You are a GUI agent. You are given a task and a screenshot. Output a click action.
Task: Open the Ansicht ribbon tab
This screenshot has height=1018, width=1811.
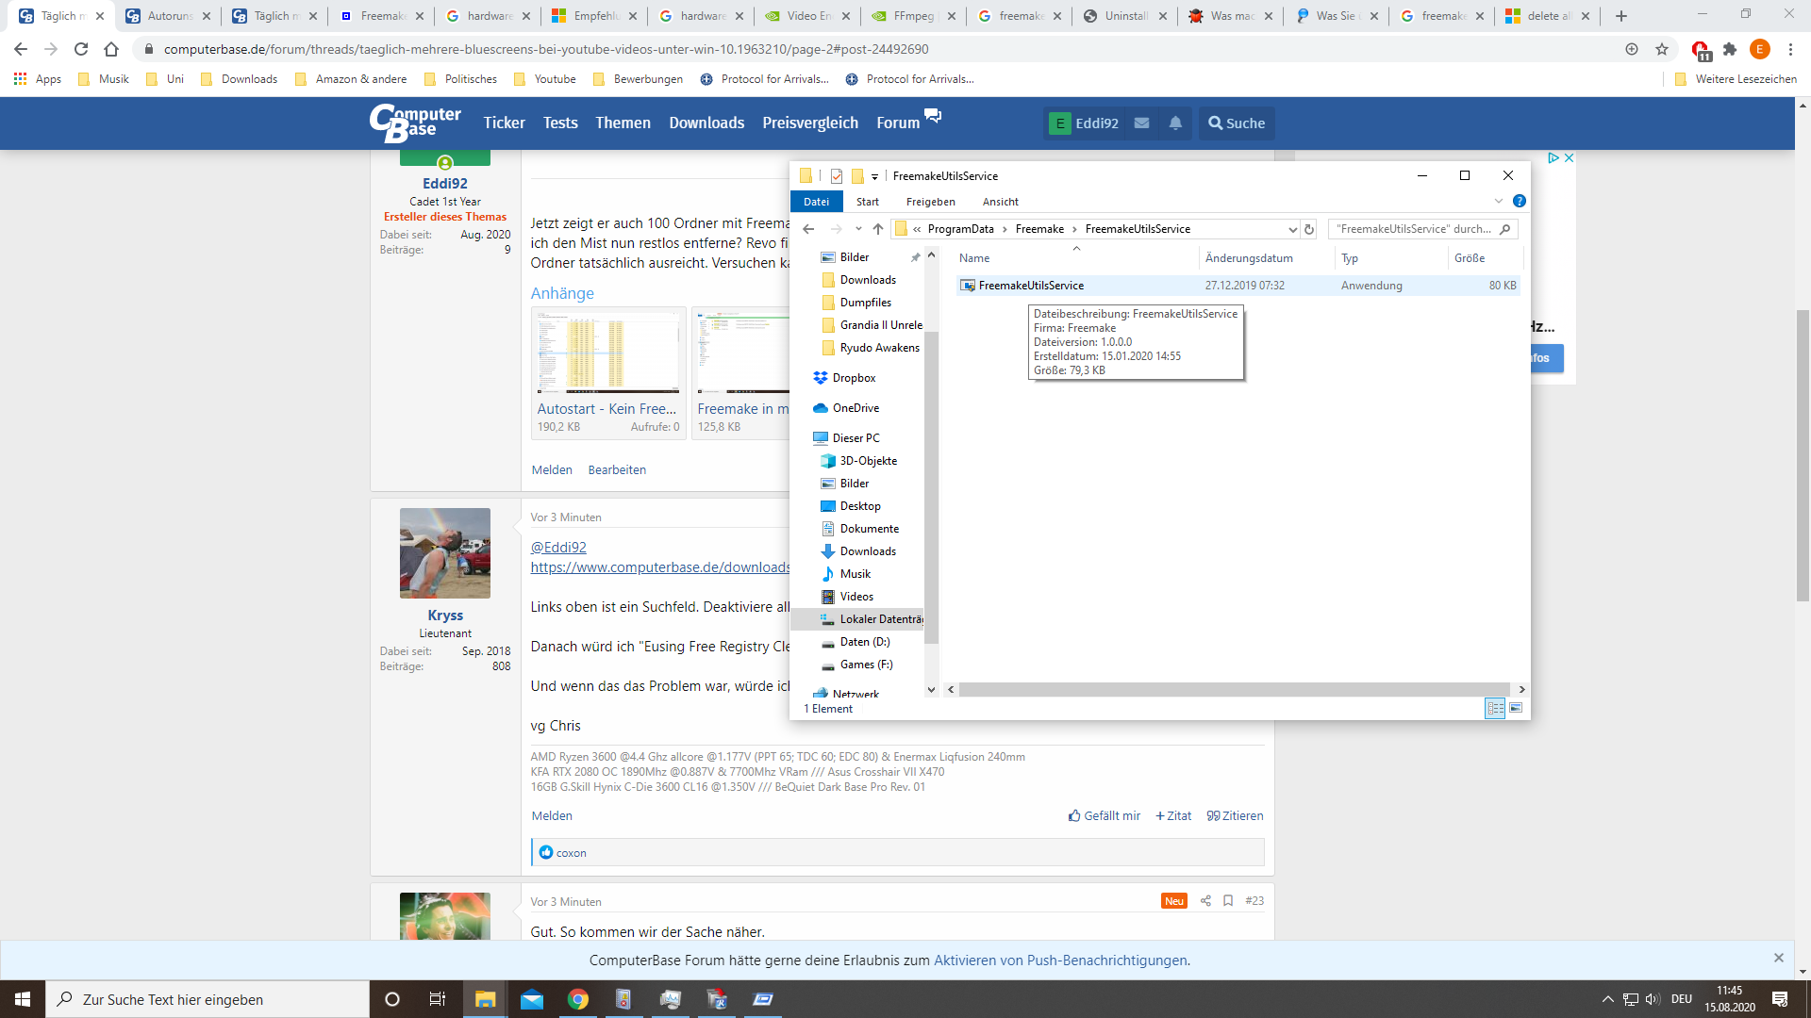[1000, 202]
